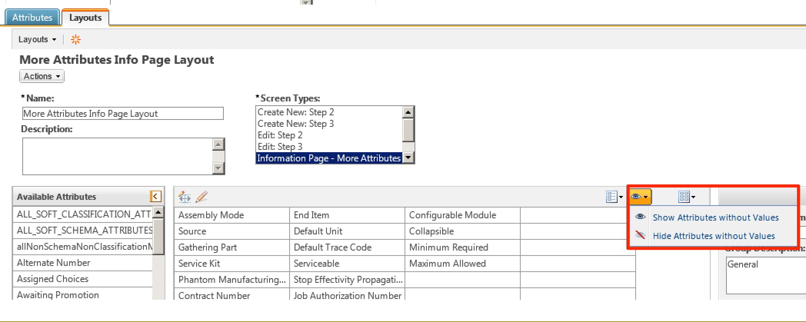The image size is (806, 322).
Task: Click into the Description text area
Action: [x=117, y=156]
